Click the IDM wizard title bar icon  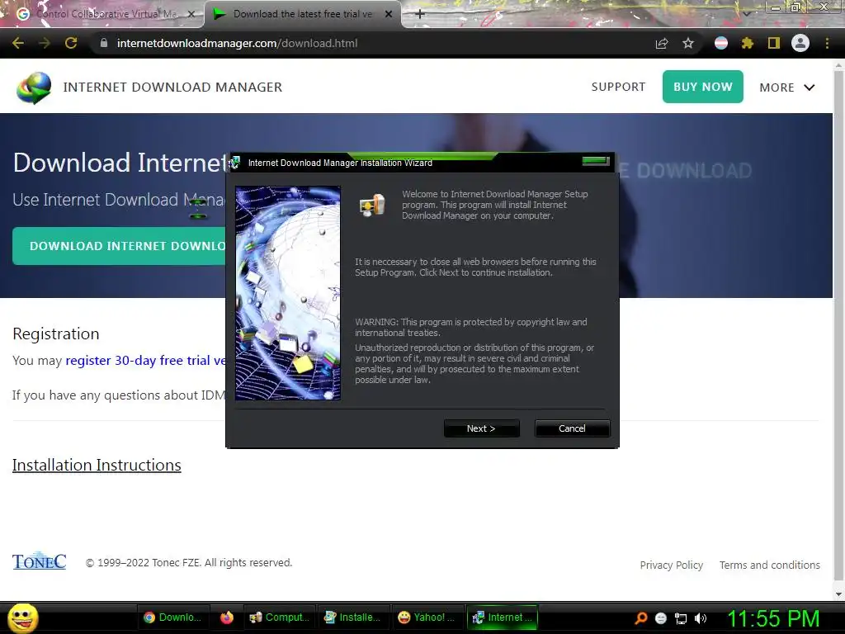(x=235, y=163)
